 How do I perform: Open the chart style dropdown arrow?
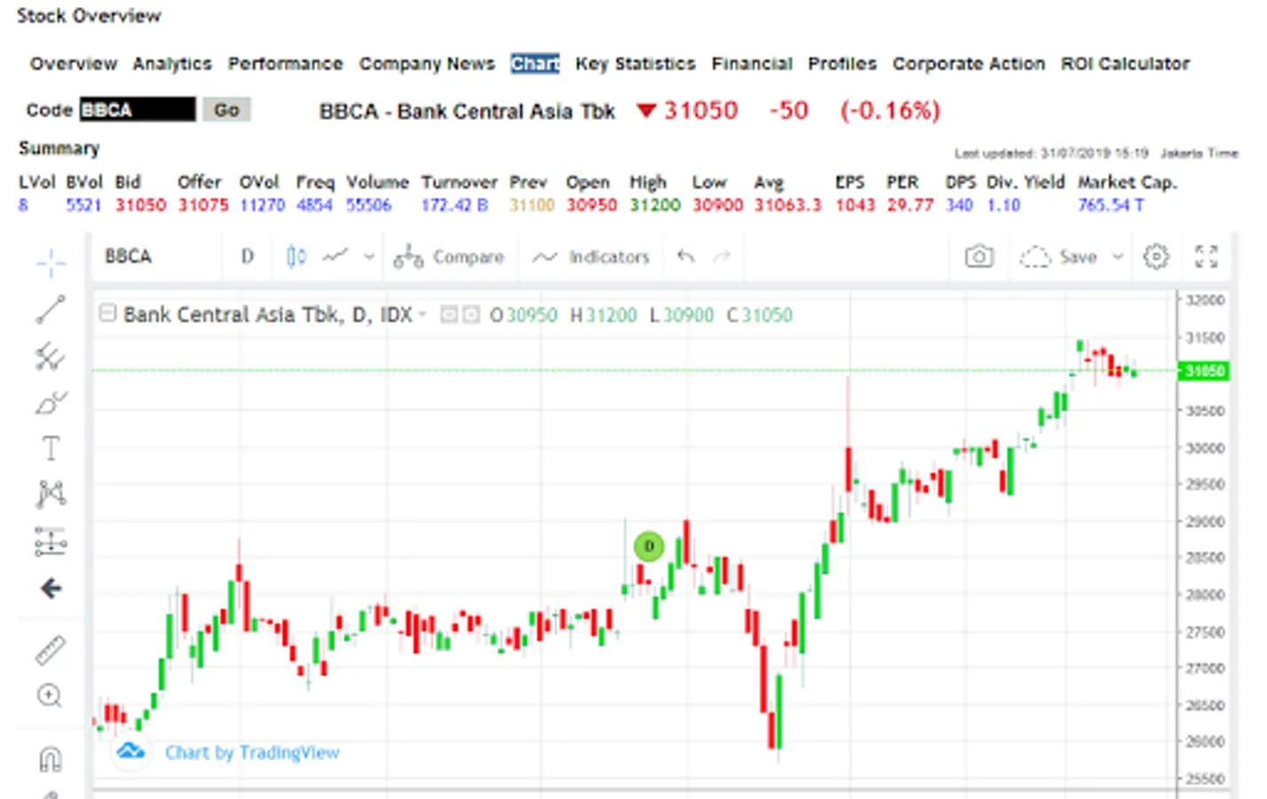coord(369,257)
